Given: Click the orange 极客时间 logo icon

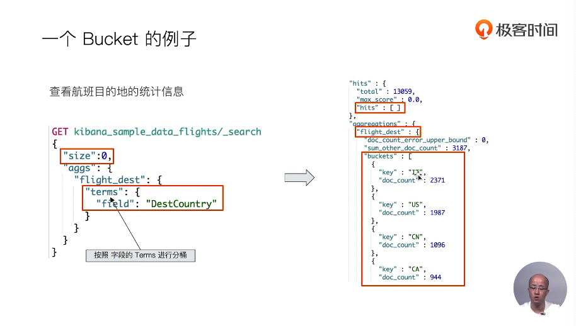Looking at the screenshot, I should click(x=484, y=29).
